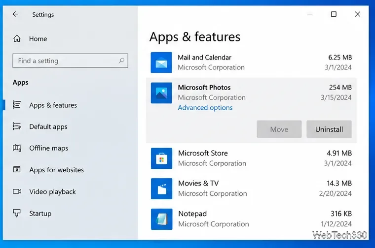Maximize the Settings window
The width and height of the screenshot is (375, 248).
[334, 14]
